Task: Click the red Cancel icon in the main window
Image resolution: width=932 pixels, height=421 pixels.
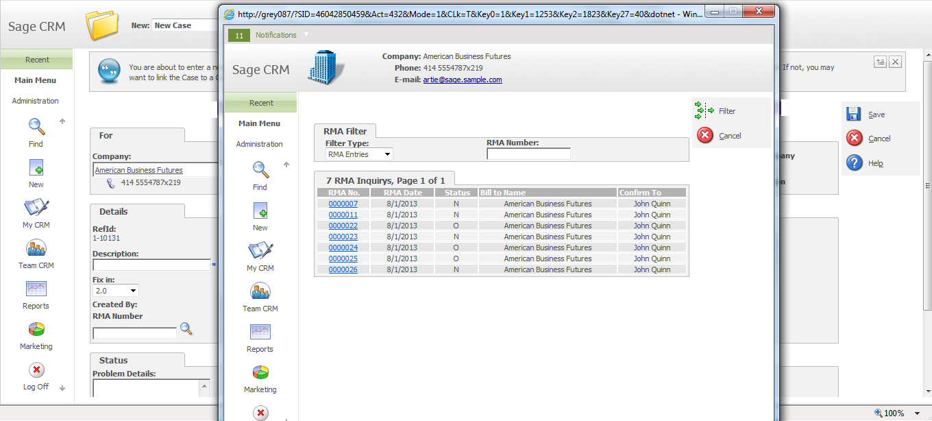Action: (855, 138)
